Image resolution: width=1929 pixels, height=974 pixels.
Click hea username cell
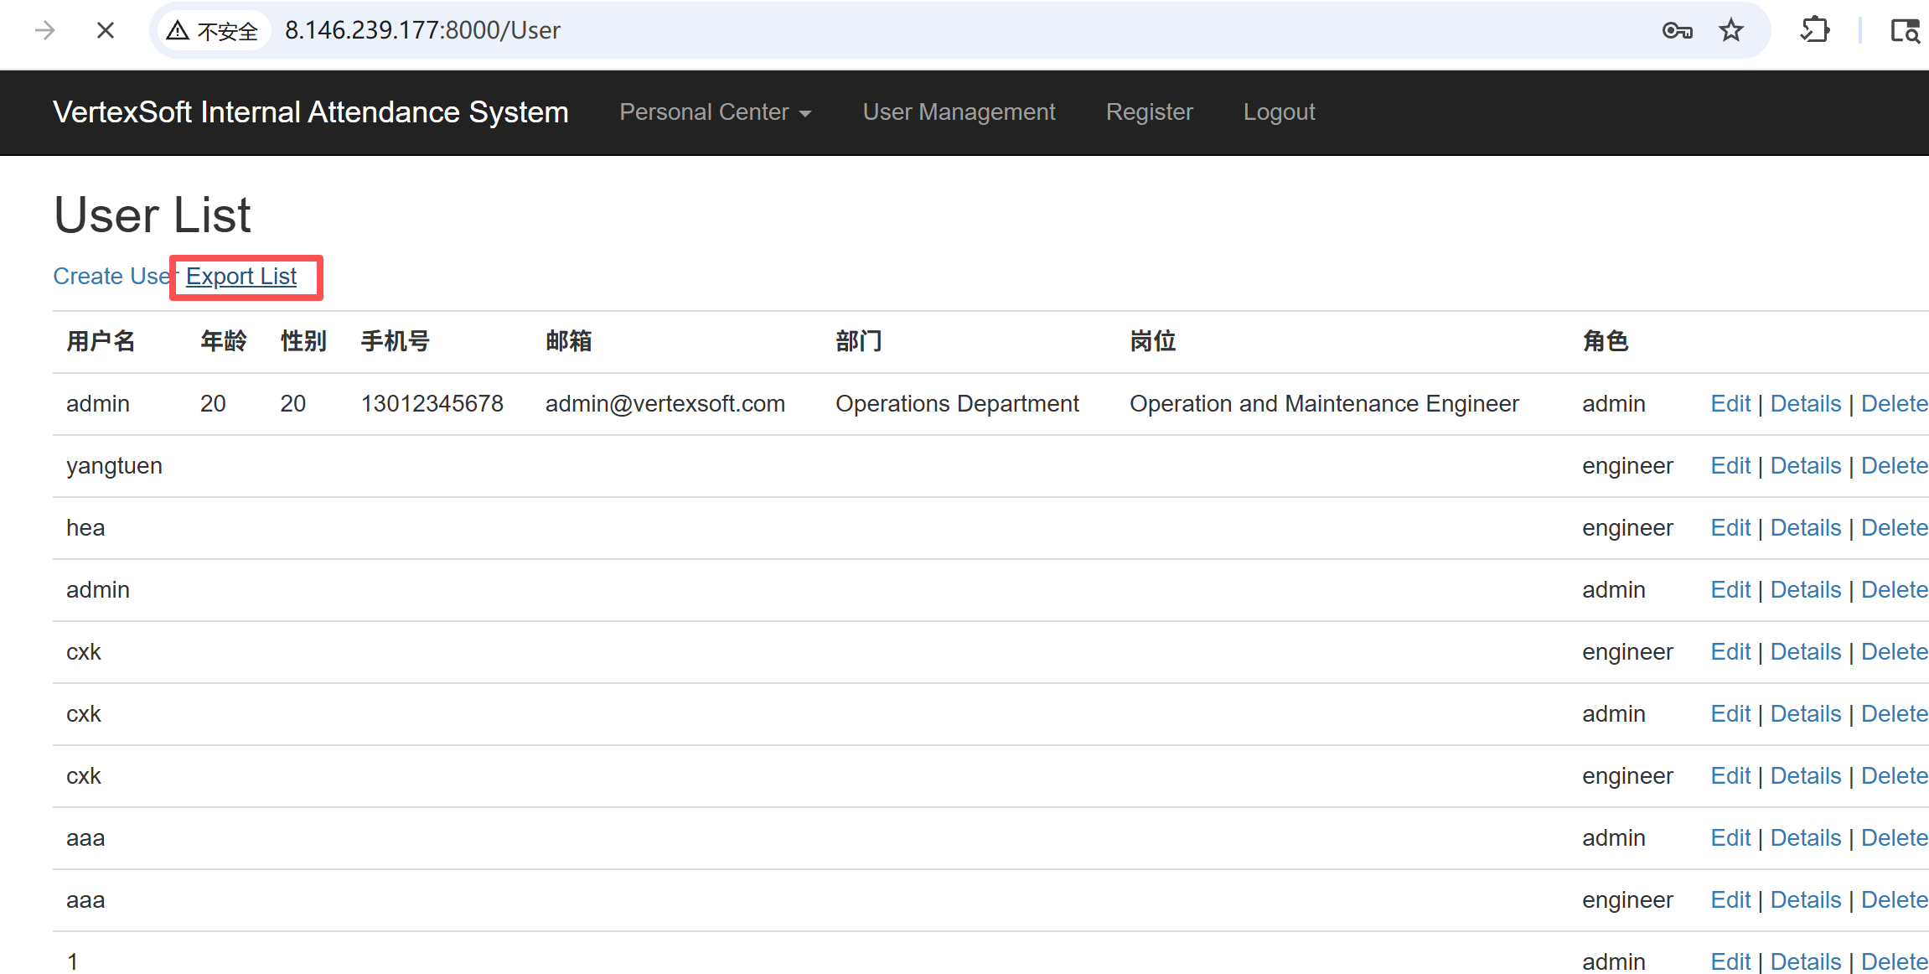[x=85, y=527]
